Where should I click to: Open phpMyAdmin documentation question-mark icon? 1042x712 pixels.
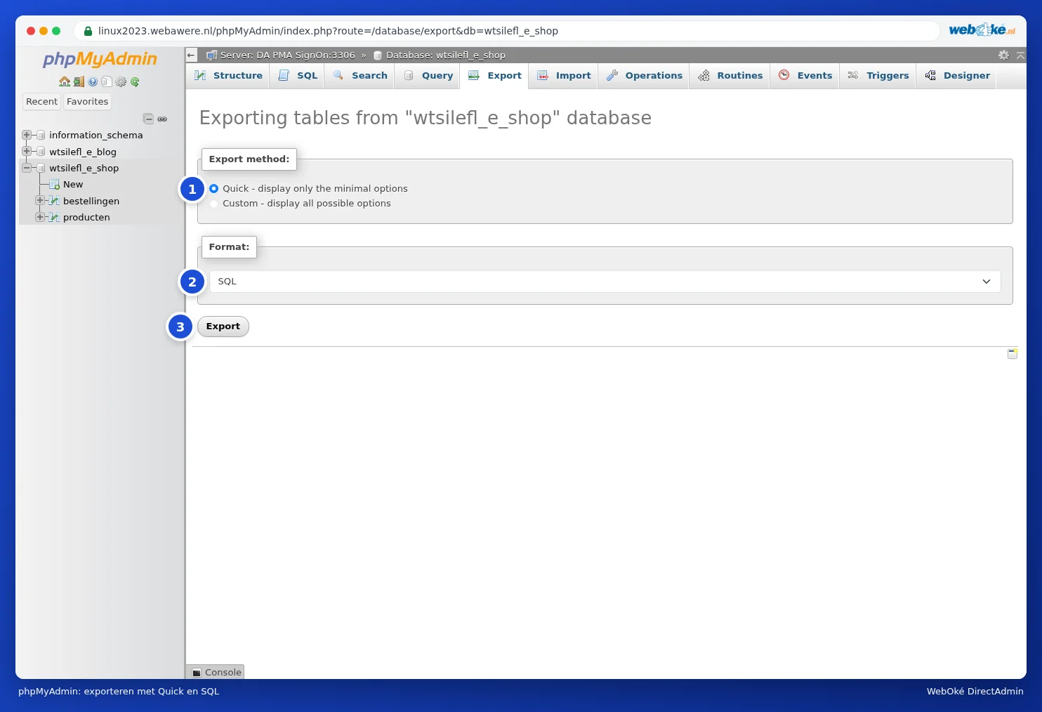(93, 81)
